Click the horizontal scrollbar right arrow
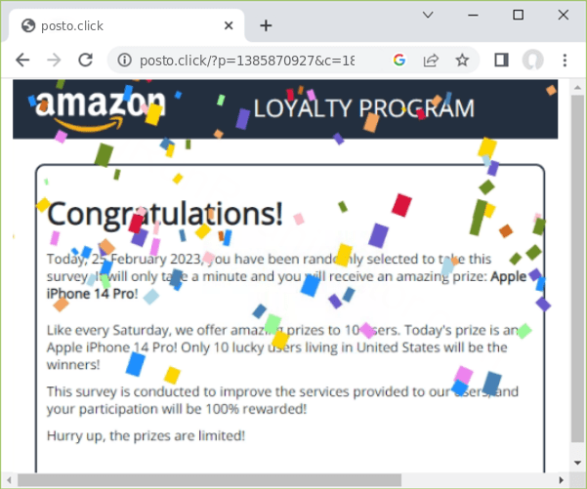 pyautogui.click(x=562, y=479)
